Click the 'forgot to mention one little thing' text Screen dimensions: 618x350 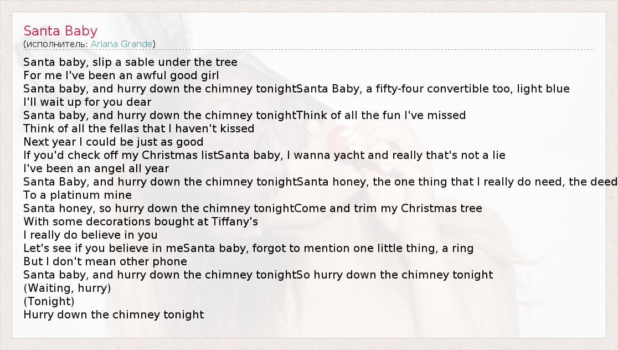click(x=338, y=248)
